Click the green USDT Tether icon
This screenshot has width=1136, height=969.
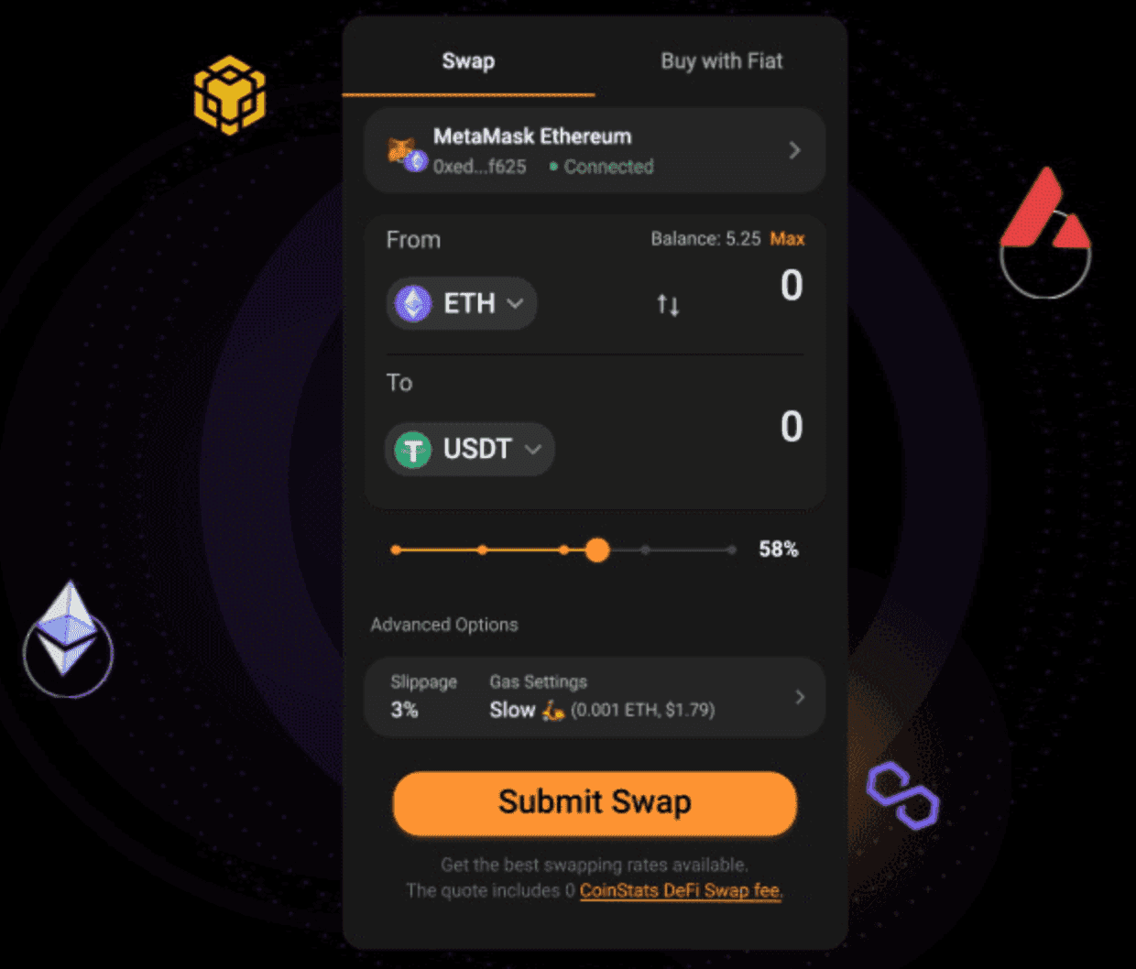[413, 450]
